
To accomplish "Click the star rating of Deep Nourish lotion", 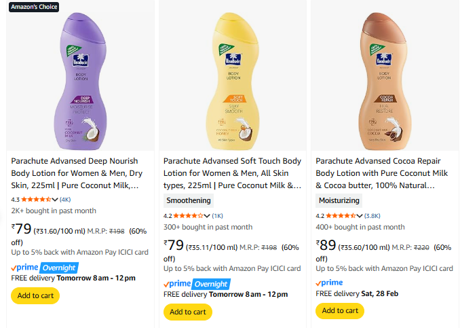I will (36, 200).
